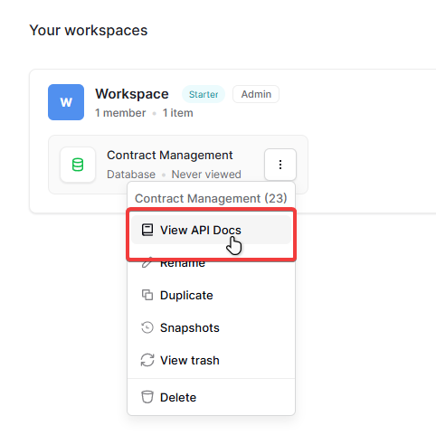Click the Rename option in the menu

211,263
